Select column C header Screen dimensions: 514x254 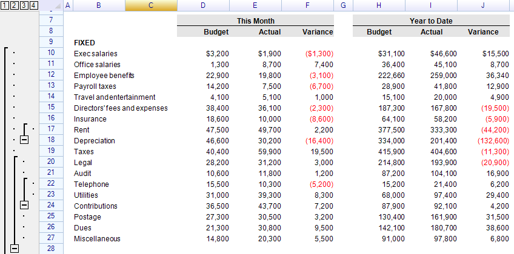point(151,5)
